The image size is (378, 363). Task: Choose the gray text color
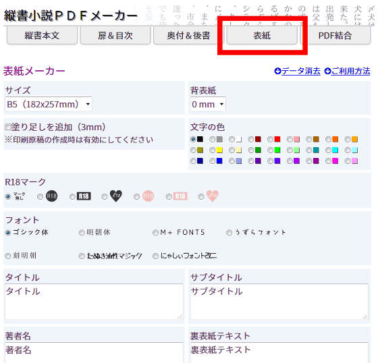pyautogui.click(x=213, y=139)
